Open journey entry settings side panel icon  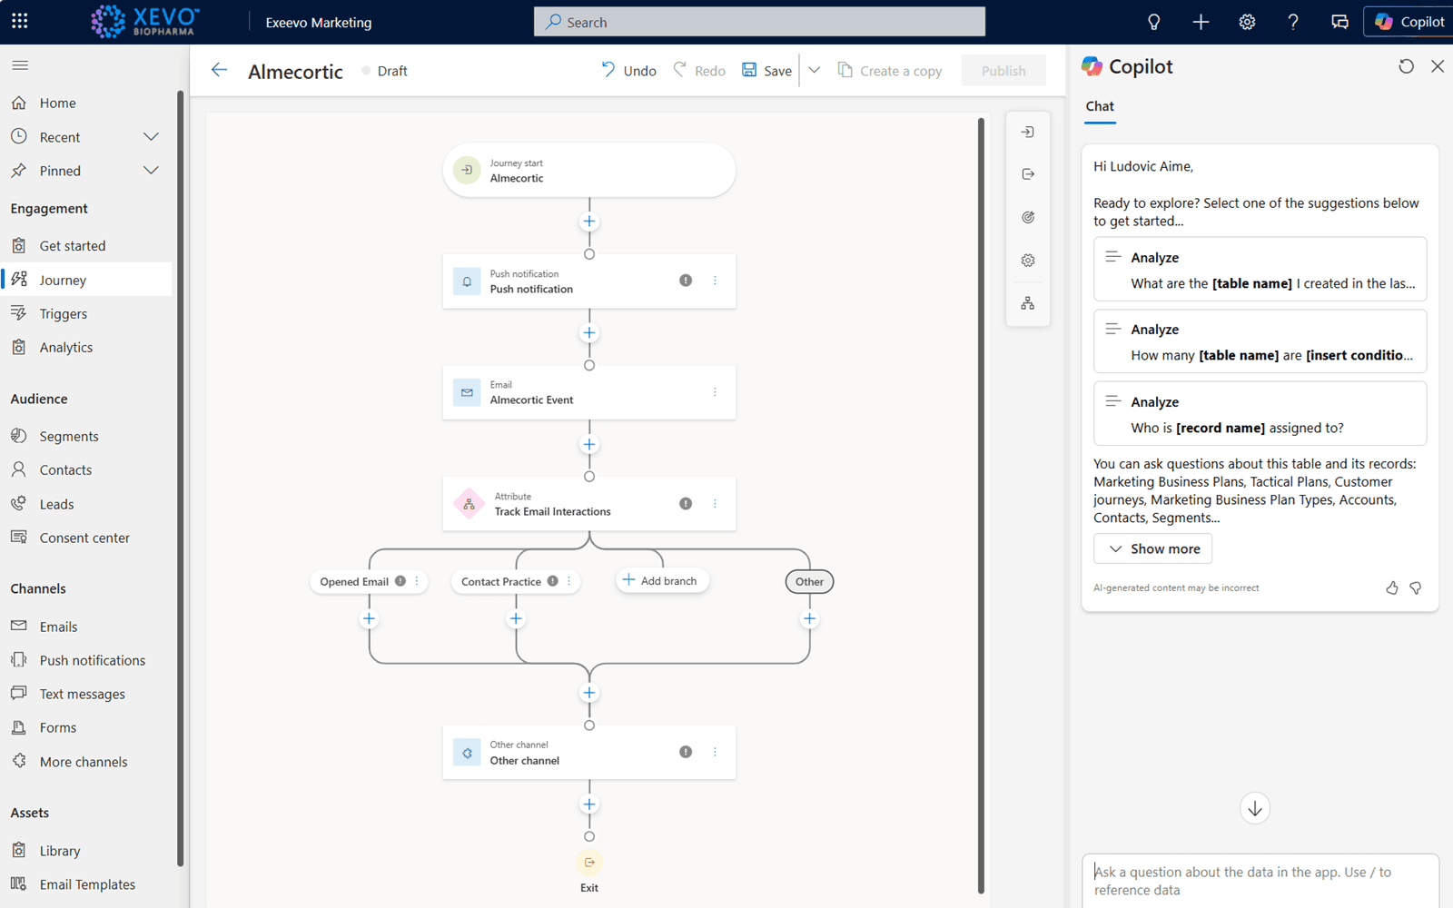tap(1028, 133)
